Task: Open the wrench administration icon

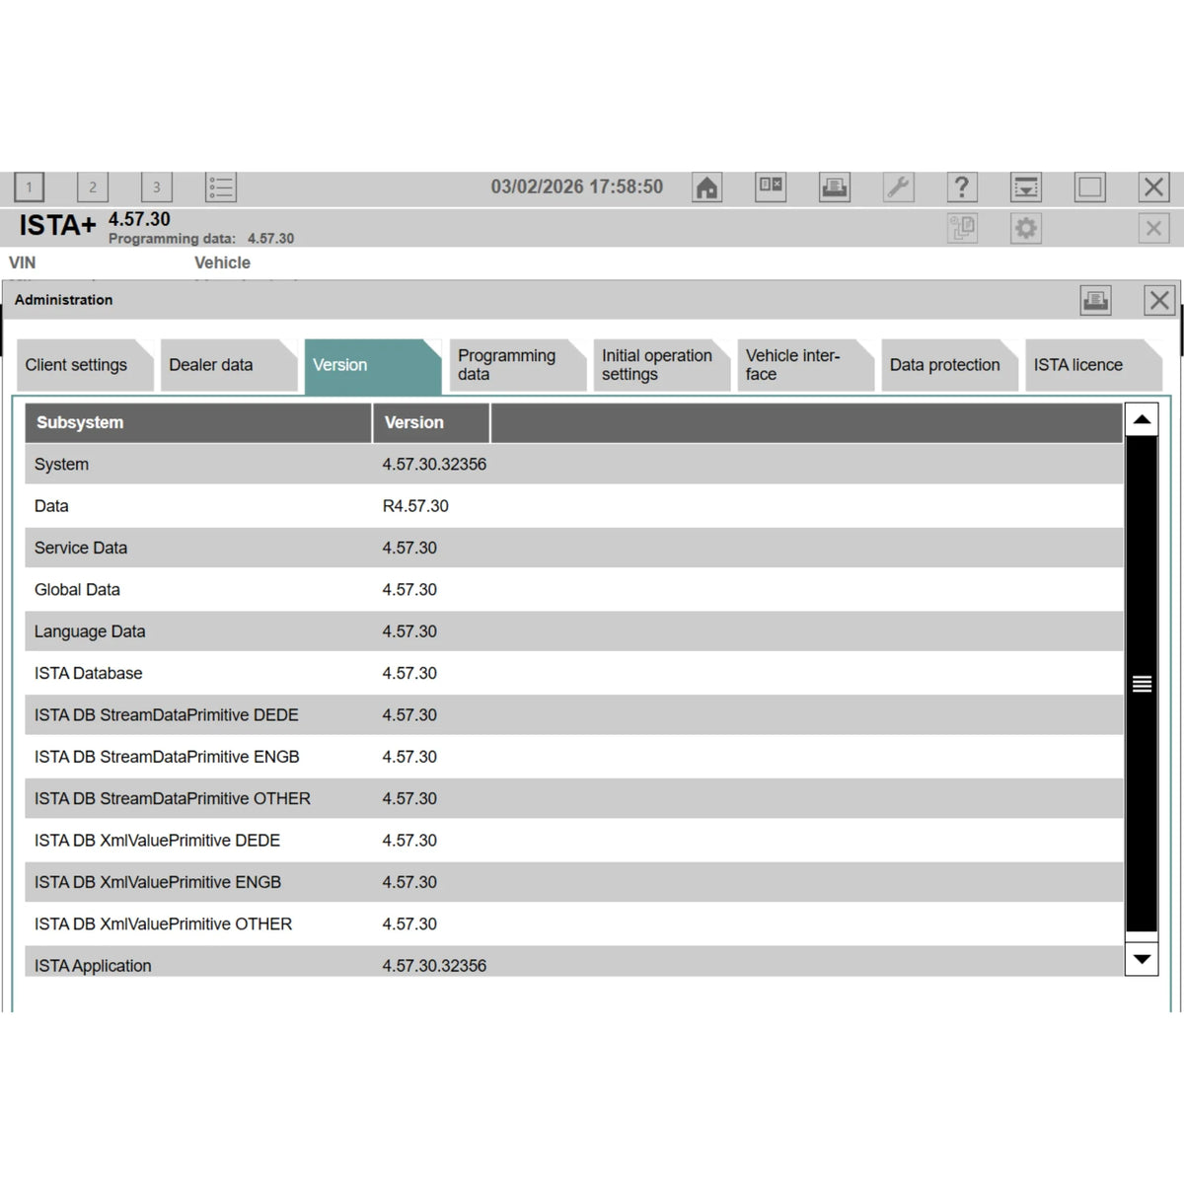Action: click(x=898, y=186)
